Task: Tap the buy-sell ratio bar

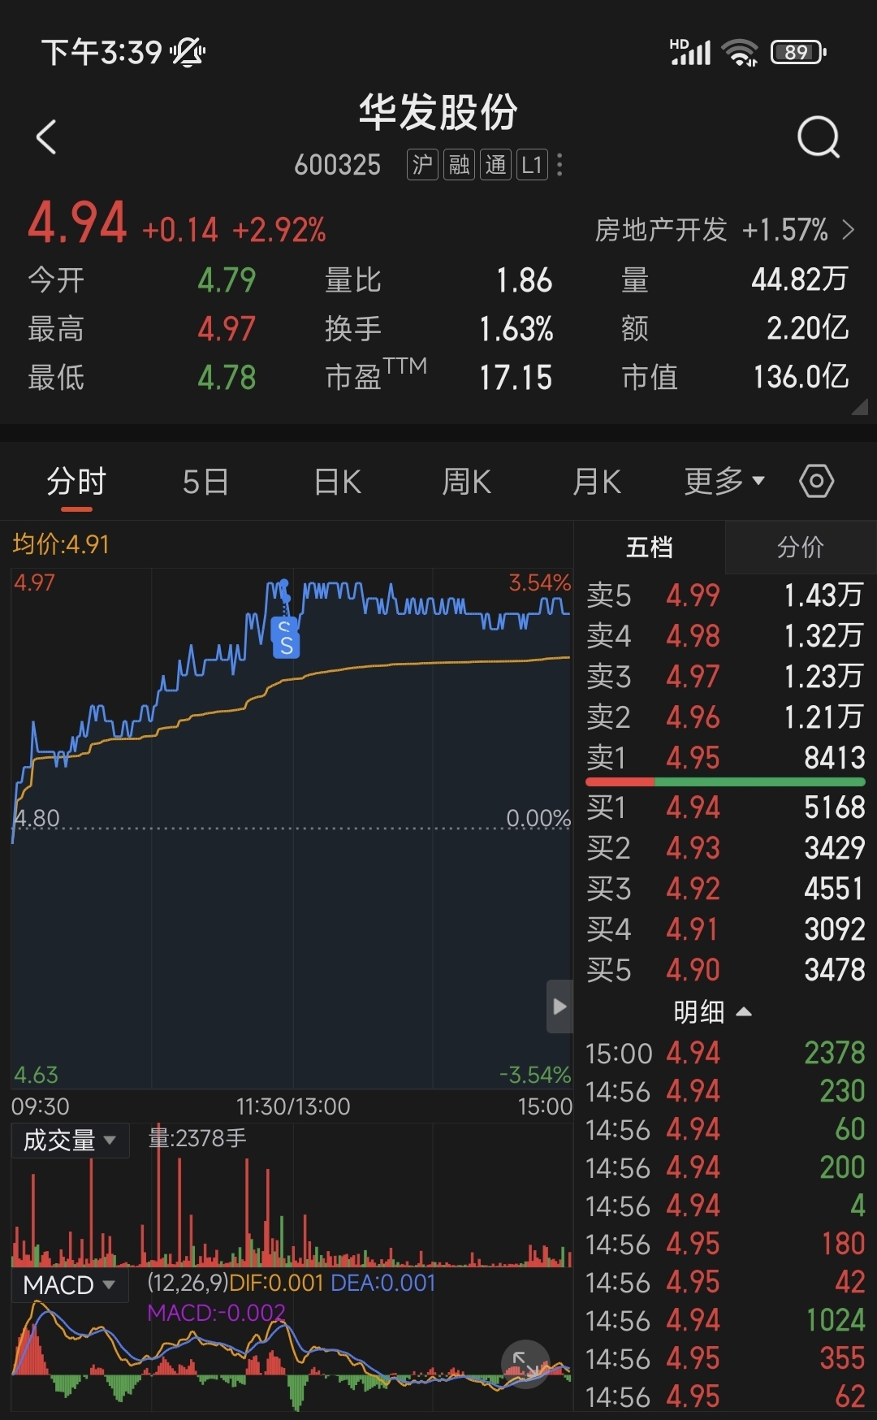Action: pyautogui.click(x=725, y=781)
